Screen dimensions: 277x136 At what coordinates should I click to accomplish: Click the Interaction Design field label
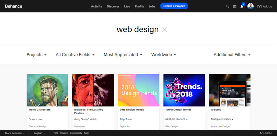click(x=220, y=126)
